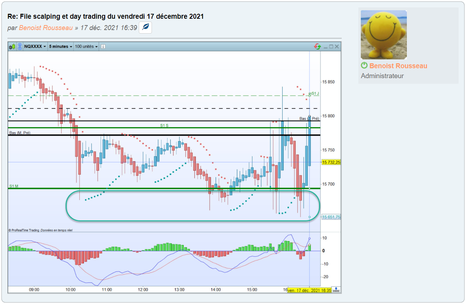Click the S1 M support label
This screenshot has width=466, height=304.
[x=14, y=186]
